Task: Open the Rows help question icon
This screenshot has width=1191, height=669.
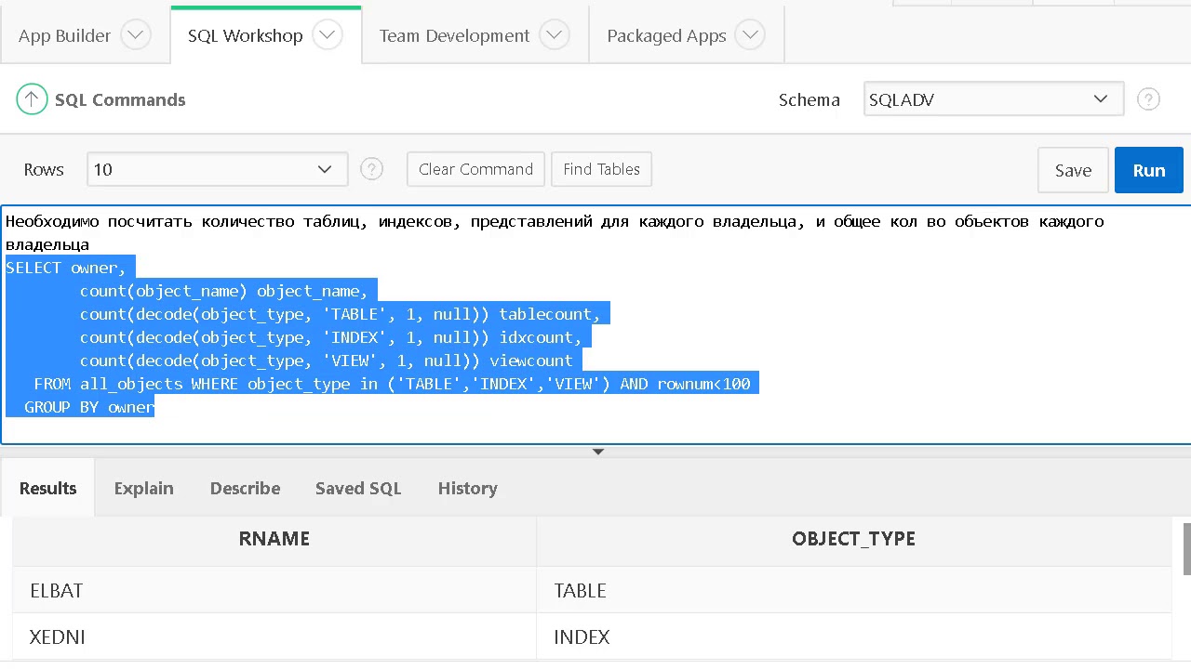Action: [x=371, y=169]
